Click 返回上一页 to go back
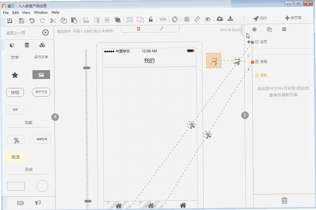 16,33
